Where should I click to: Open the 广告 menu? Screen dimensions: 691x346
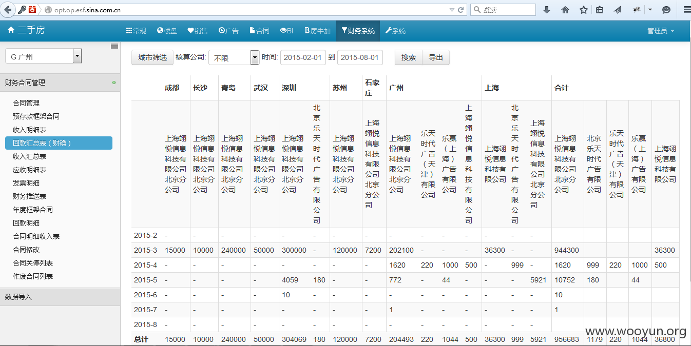pos(228,31)
